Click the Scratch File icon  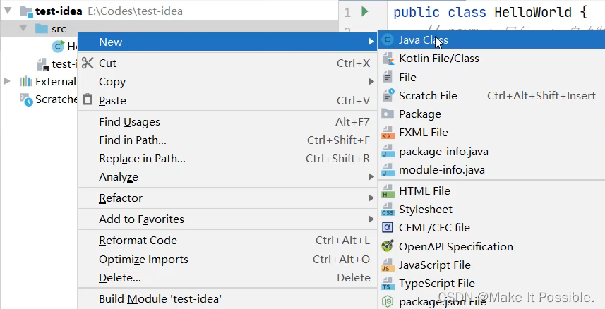[388, 95]
